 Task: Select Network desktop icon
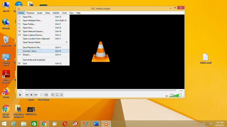click(6, 24)
